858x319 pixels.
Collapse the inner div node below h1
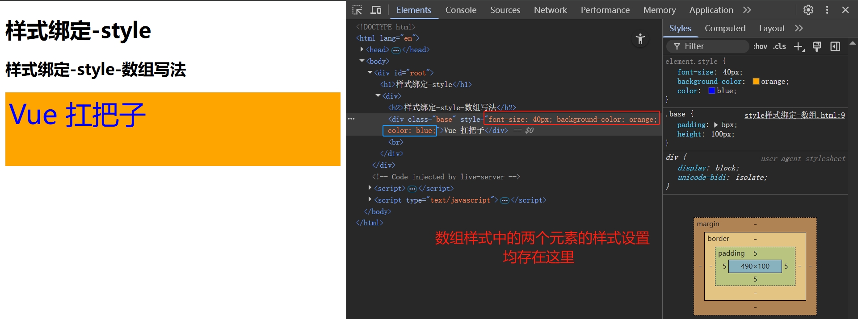[378, 95]
